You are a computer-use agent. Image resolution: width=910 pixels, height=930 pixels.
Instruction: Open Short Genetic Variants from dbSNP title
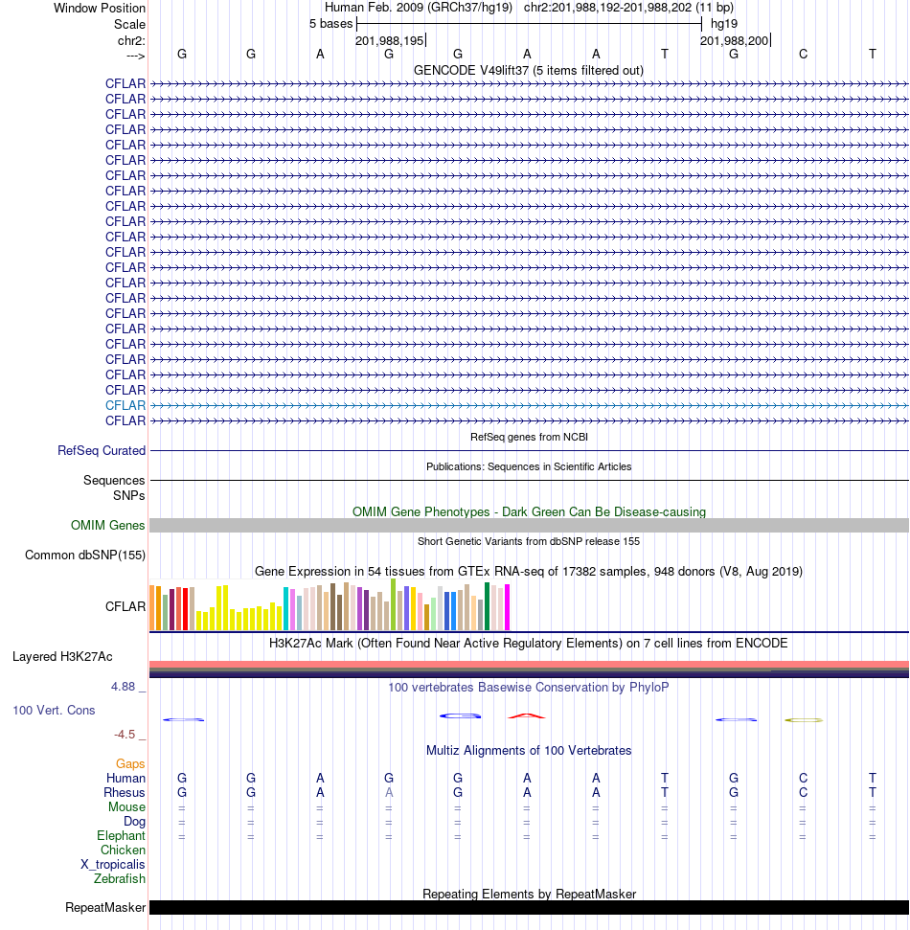point(529,541)
